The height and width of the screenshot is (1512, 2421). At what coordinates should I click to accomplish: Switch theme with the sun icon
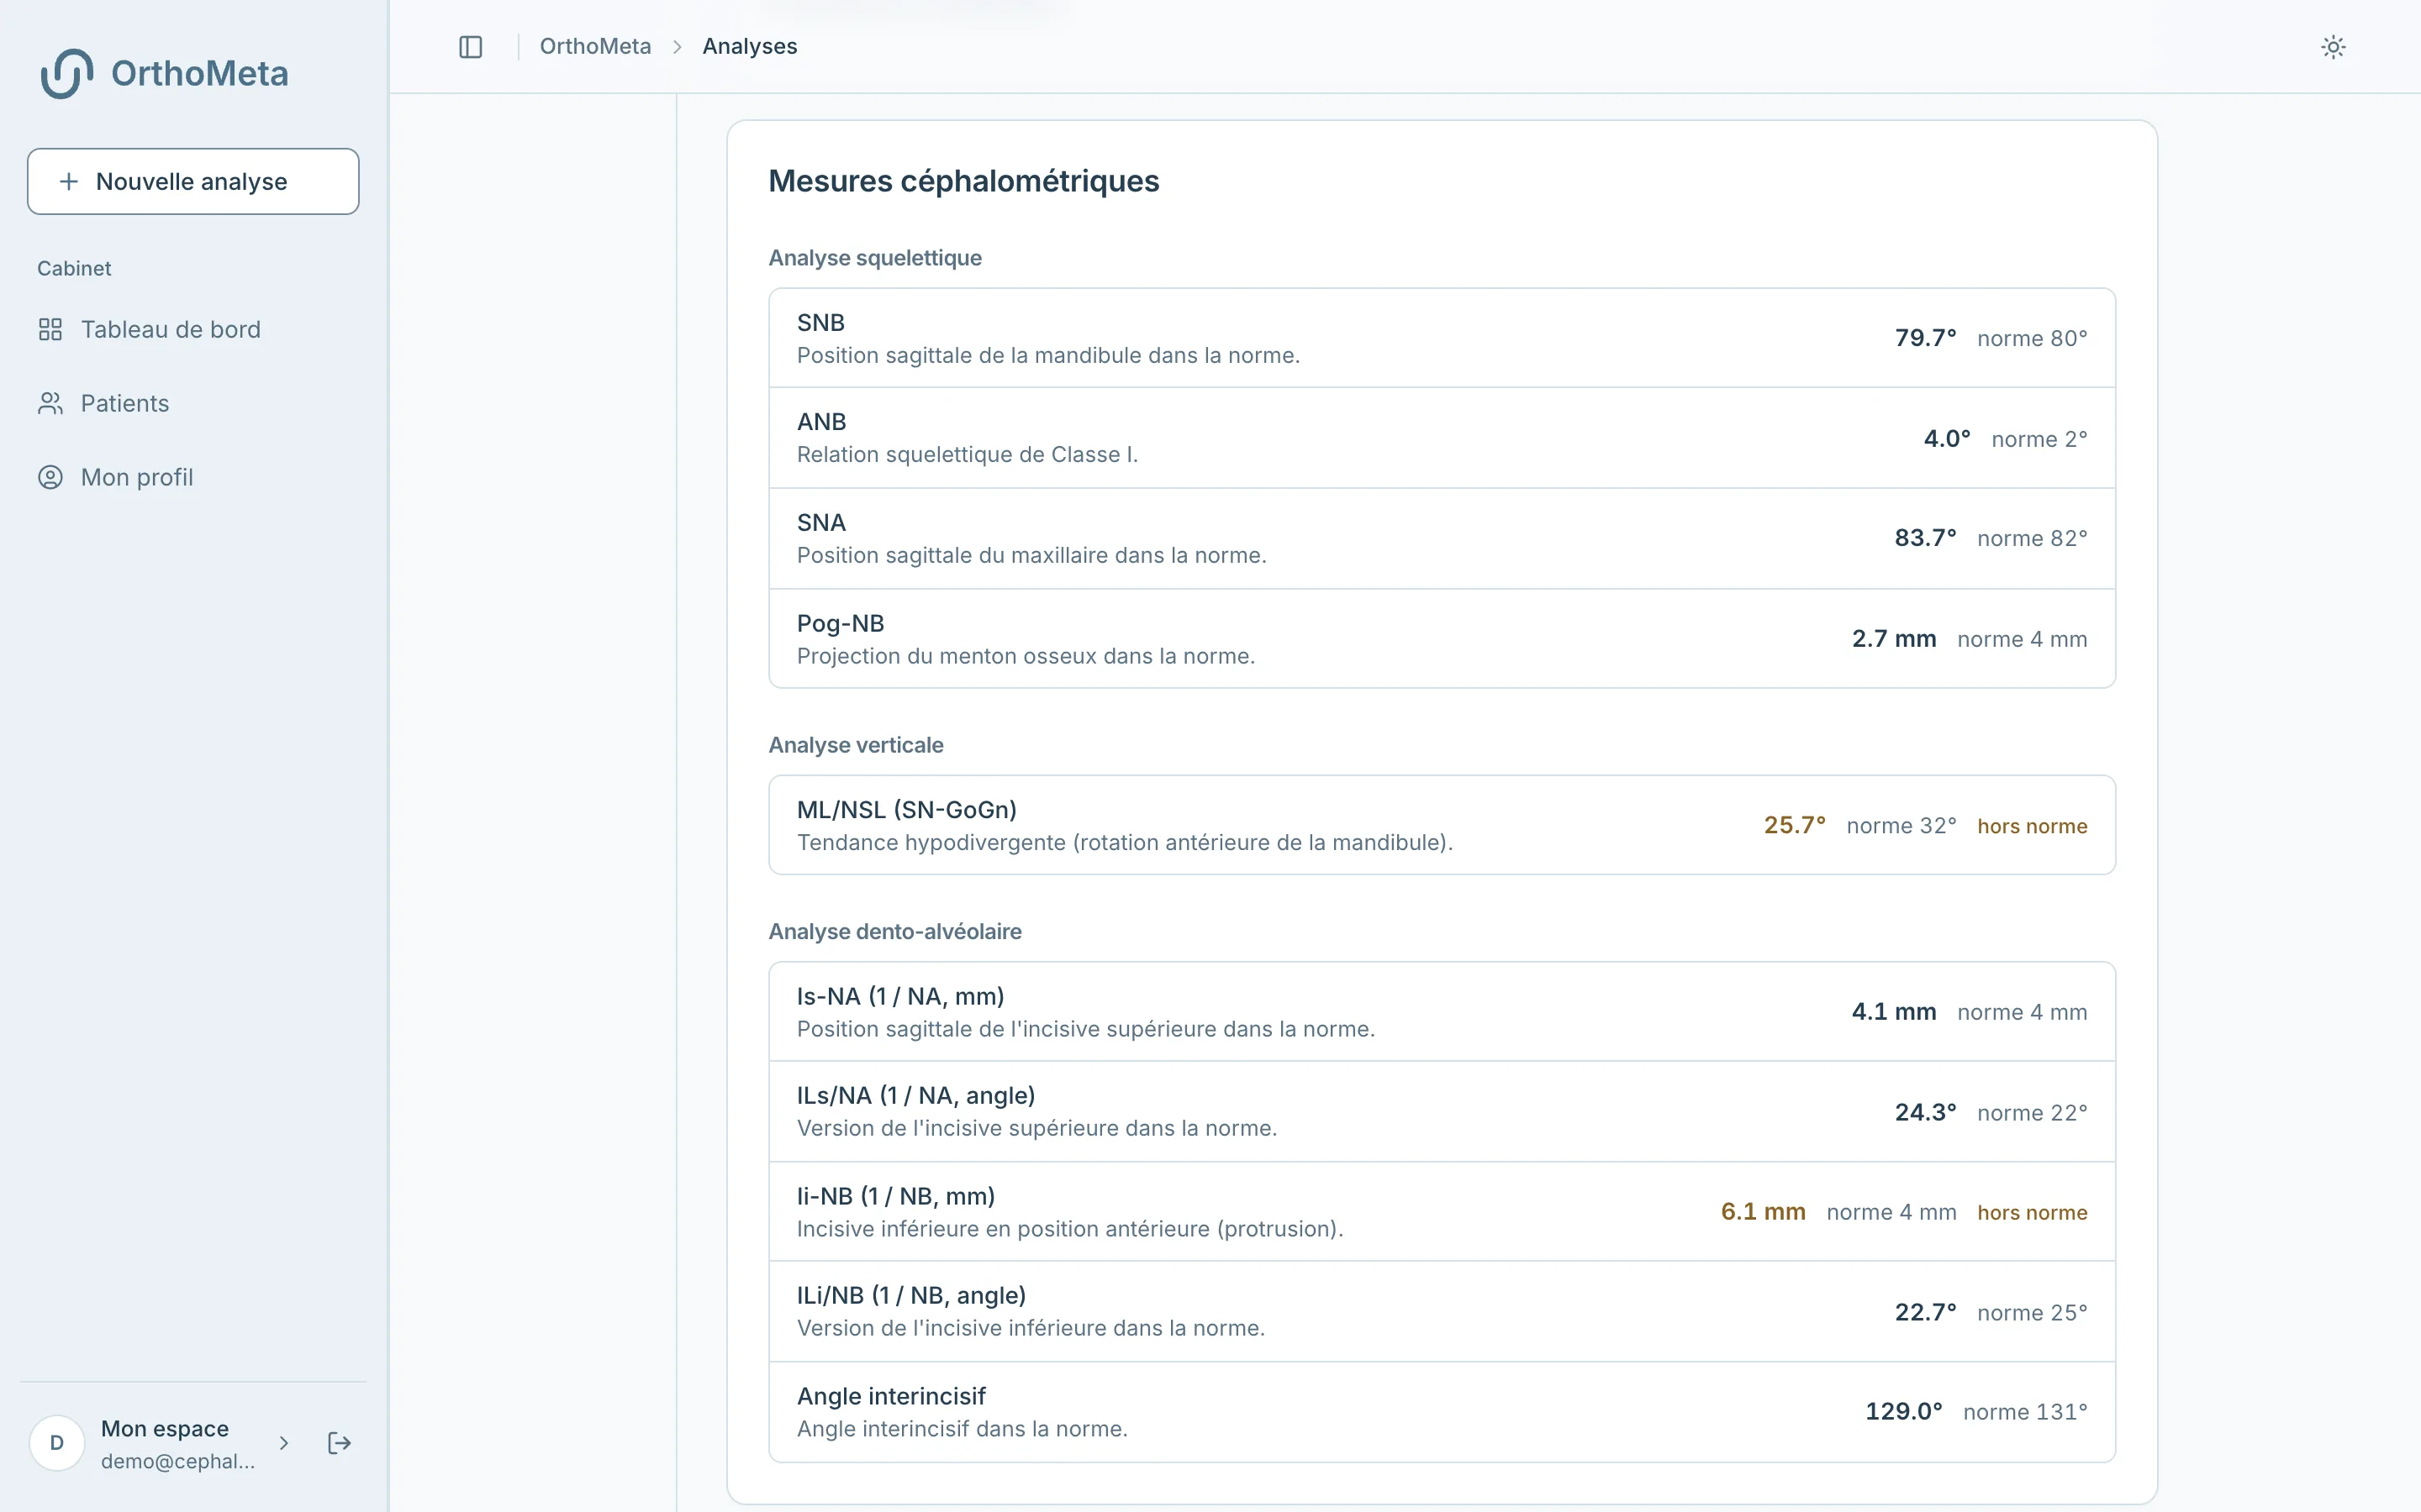[2333, 47]
